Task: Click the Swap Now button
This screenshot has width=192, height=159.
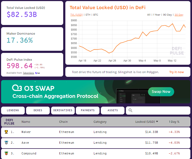Action: pos(161,92)
